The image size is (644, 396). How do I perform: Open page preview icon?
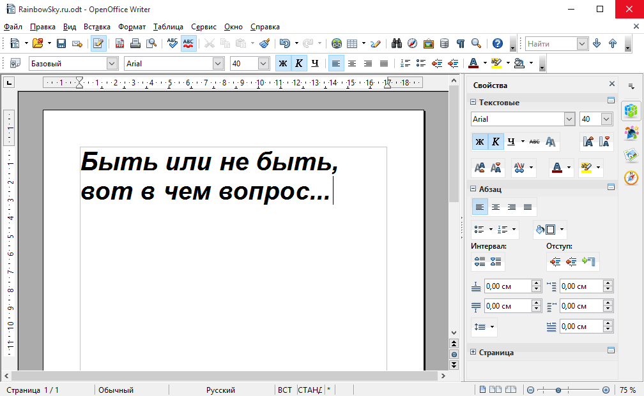tap(151, 43)
